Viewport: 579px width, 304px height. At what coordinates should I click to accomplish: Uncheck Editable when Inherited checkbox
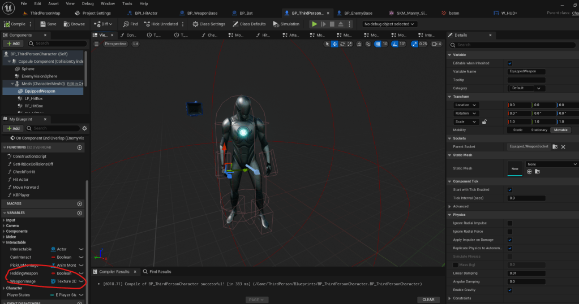510,63
